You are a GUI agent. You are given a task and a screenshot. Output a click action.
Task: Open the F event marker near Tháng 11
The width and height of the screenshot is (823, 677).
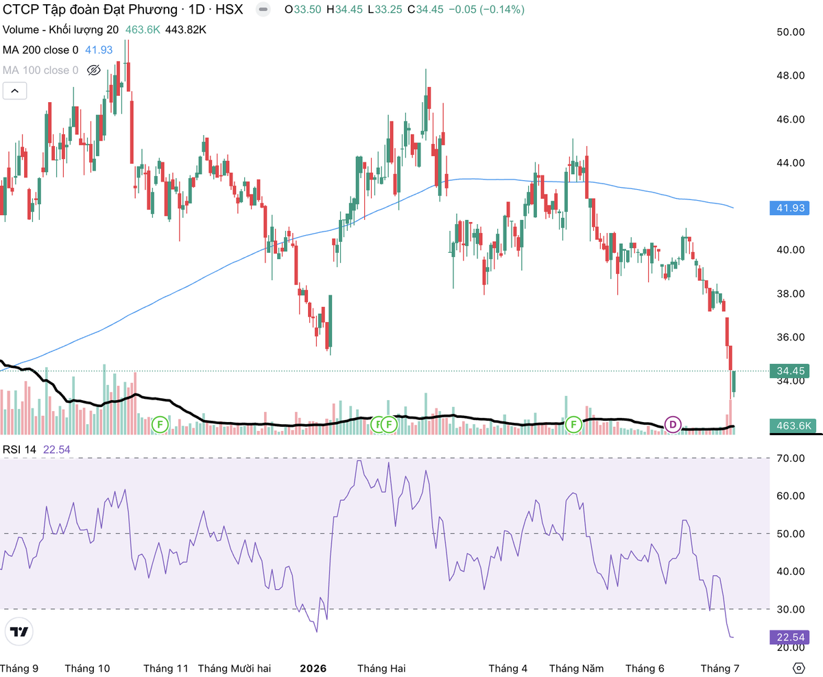click(160, 424)
